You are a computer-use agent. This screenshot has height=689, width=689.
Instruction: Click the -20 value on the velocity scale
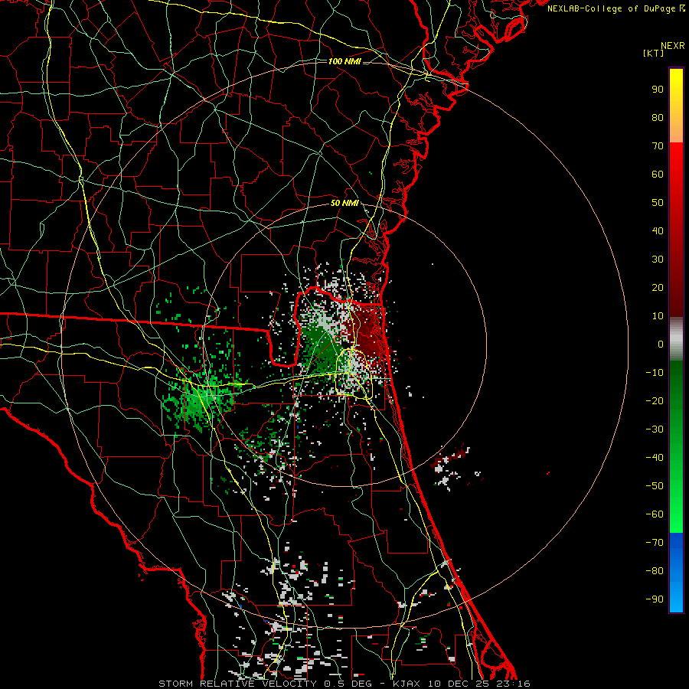click(x=655, y=400)
